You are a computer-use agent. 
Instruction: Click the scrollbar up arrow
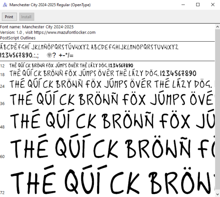coord(217,27)
